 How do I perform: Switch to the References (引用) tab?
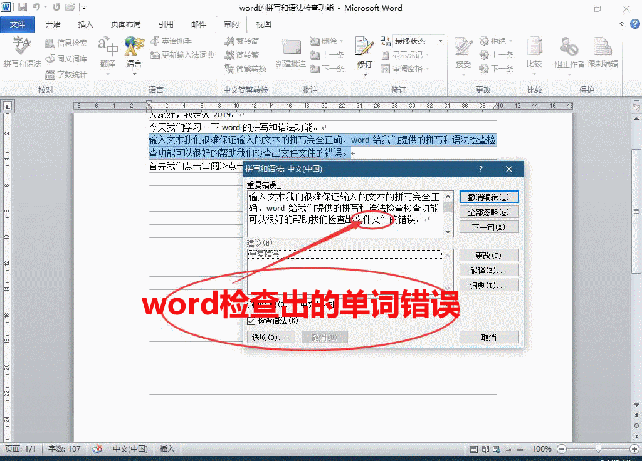166,24
